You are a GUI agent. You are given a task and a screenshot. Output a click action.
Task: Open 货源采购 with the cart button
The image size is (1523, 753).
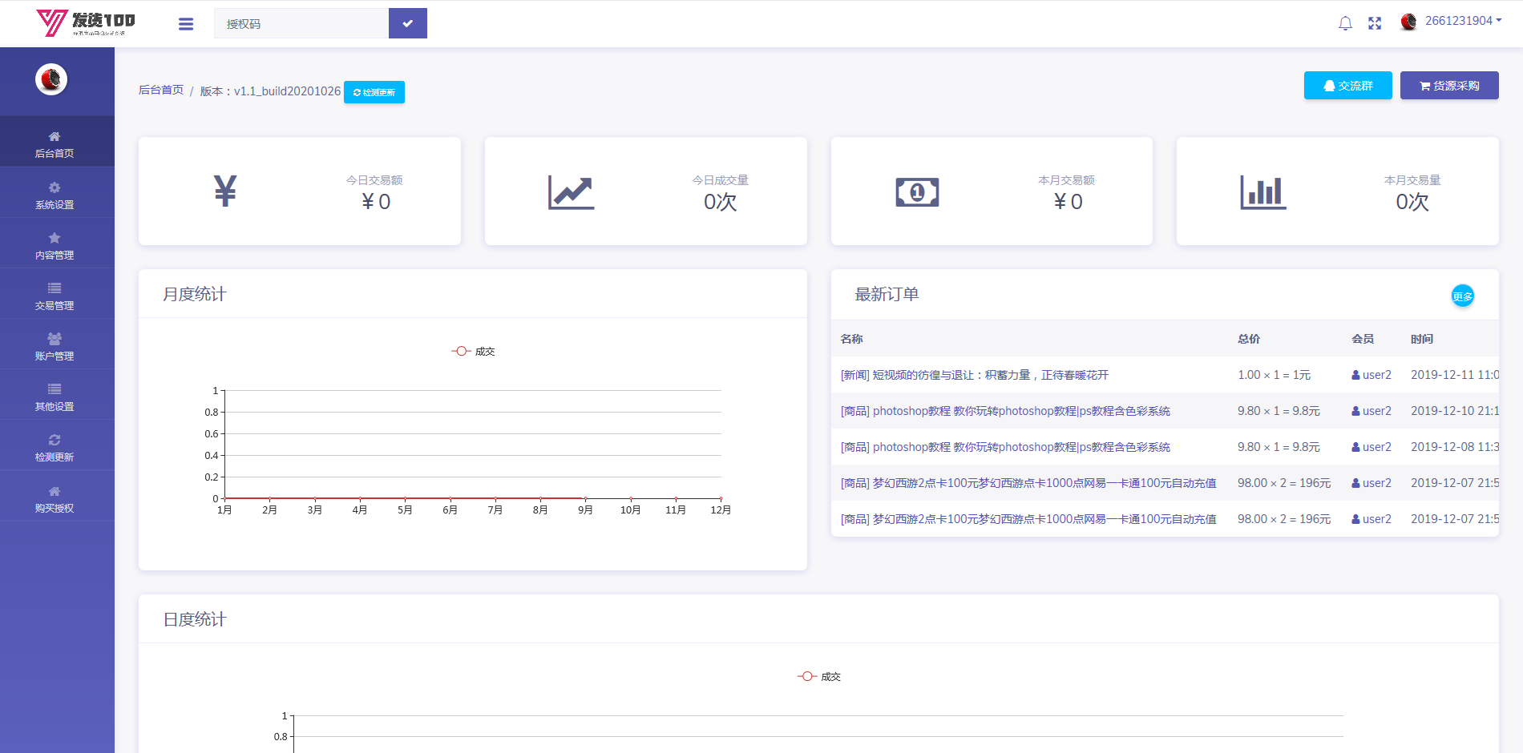click(x=1448, y=85)
